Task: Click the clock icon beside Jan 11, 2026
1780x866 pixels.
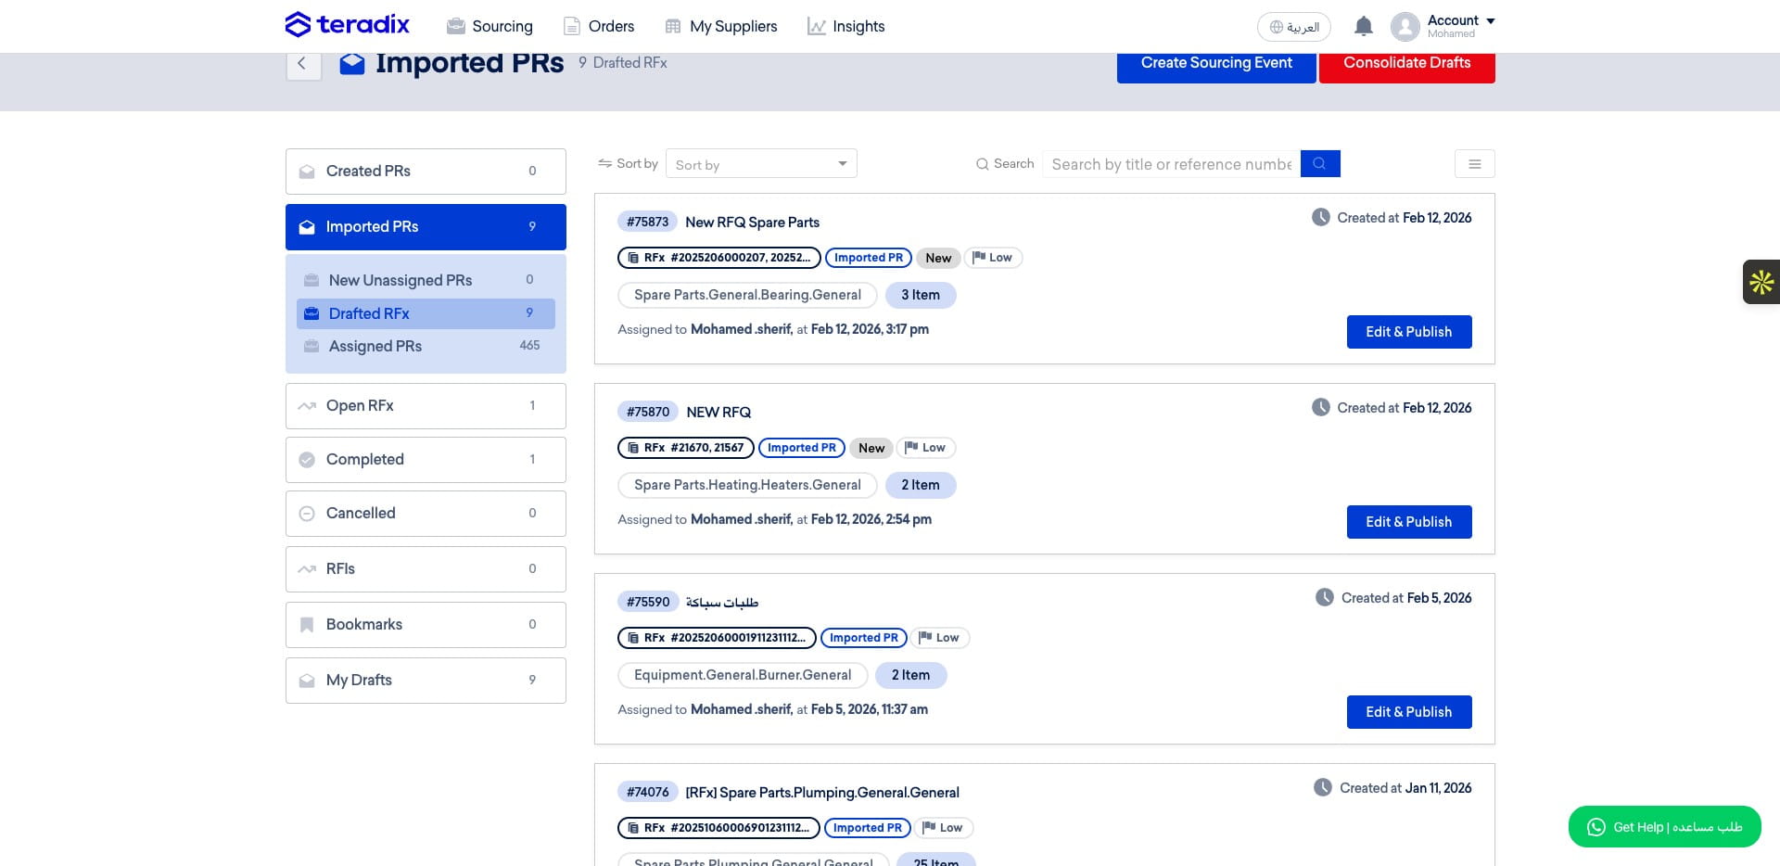Action: pyautogui.click(x=1323, y=788)
